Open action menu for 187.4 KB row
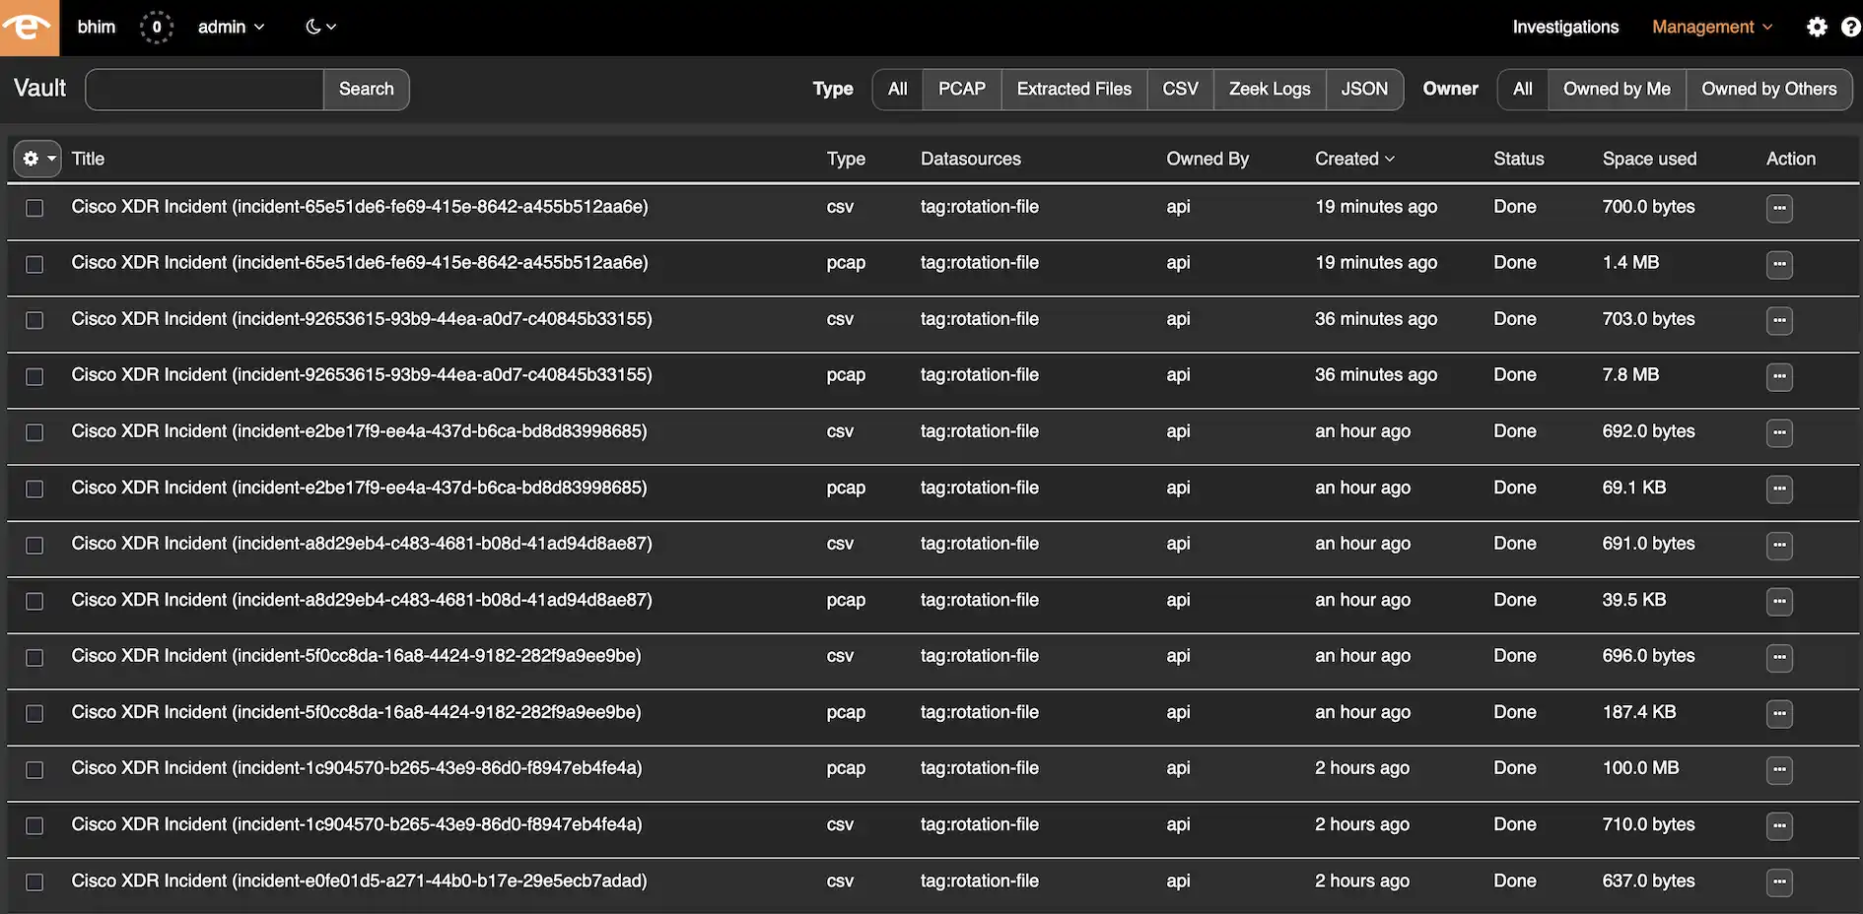This screenshot has width=1863, height=914. point(1779,713)
